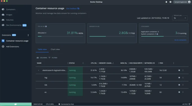Click the 54,12,82 PIDS value

[x=163, y=70]
